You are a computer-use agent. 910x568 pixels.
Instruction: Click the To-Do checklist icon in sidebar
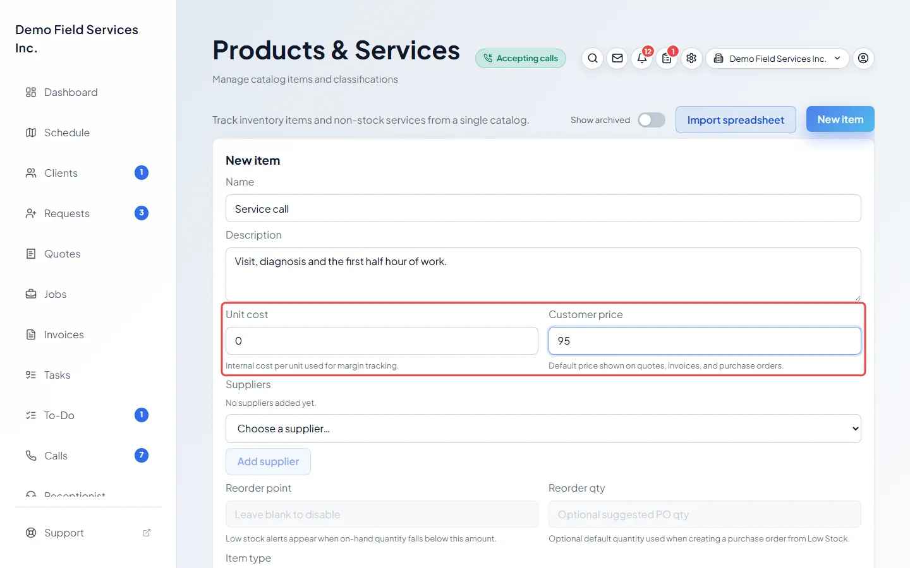coord(31,415)
